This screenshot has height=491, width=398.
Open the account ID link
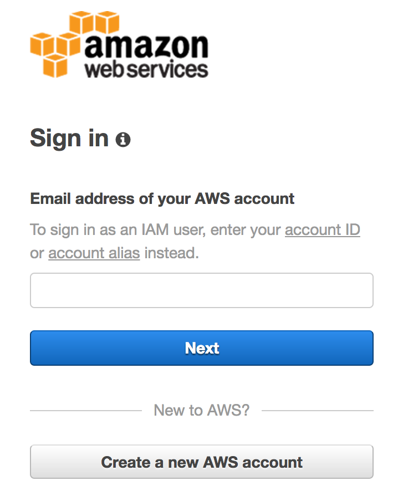coord(322,229)
